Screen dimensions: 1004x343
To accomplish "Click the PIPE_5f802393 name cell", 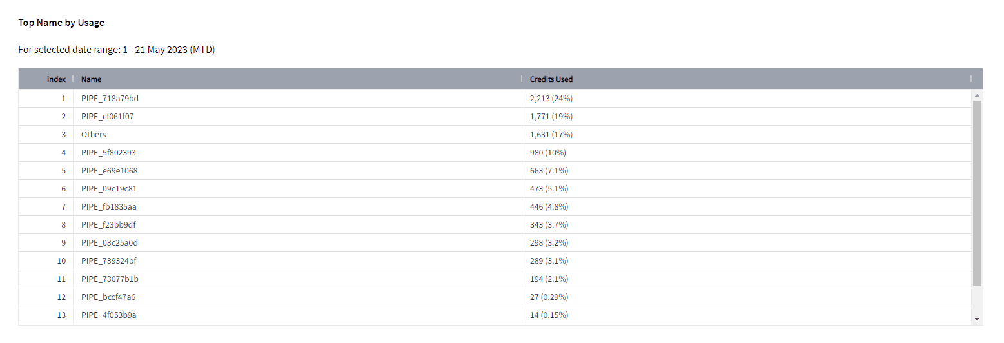I will click(x=108, y=153).
